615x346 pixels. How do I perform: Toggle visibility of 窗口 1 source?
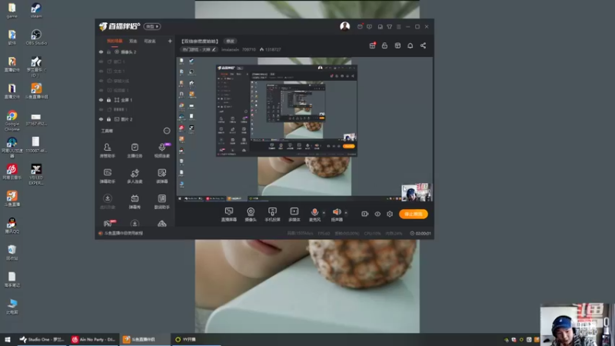[x=101, y=62]
